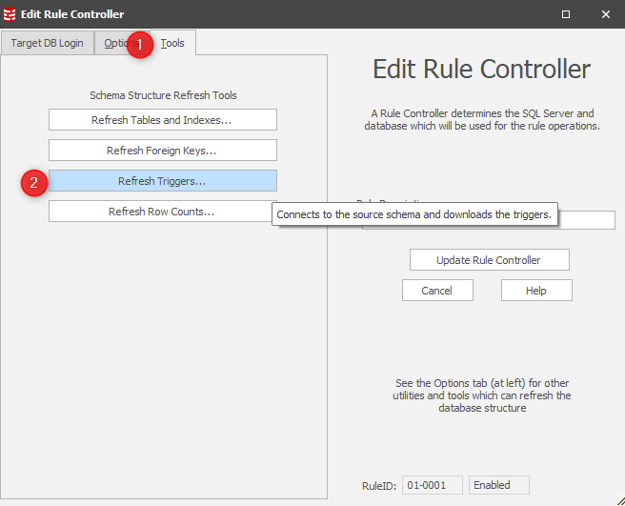The image size is (625, 506).
Task: Run the Refresh Triggers tool
Action: coord(162,181)
